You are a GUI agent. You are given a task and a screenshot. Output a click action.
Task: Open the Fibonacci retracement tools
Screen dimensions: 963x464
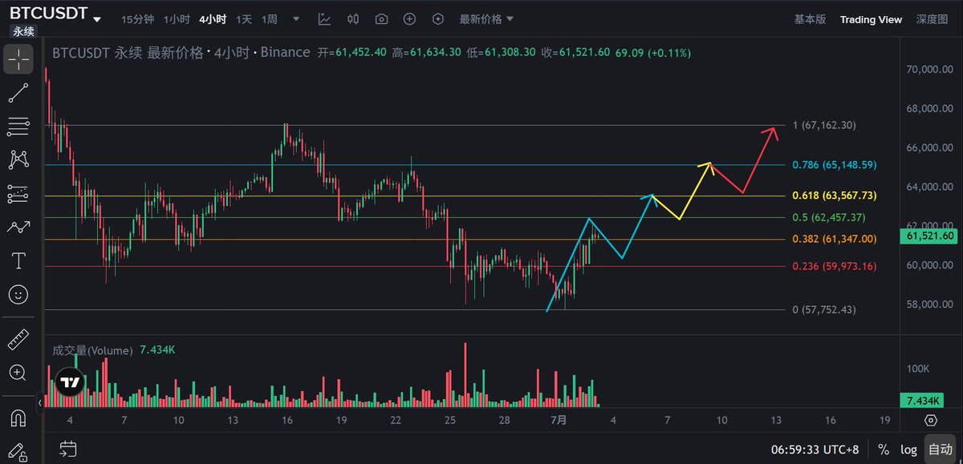pyautogui.click(x=18, y=127)
